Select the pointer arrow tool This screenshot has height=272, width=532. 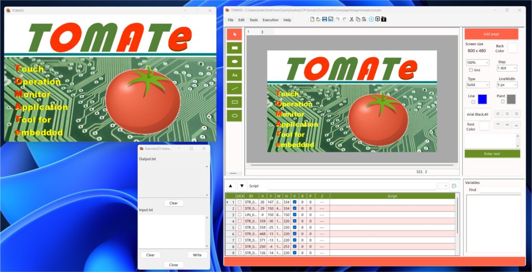[234, 34]
